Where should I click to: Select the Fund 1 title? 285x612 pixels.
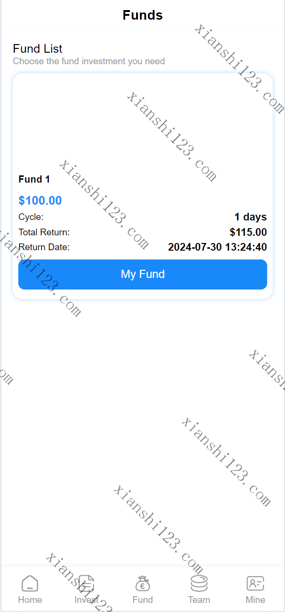[x=34, y=179]
